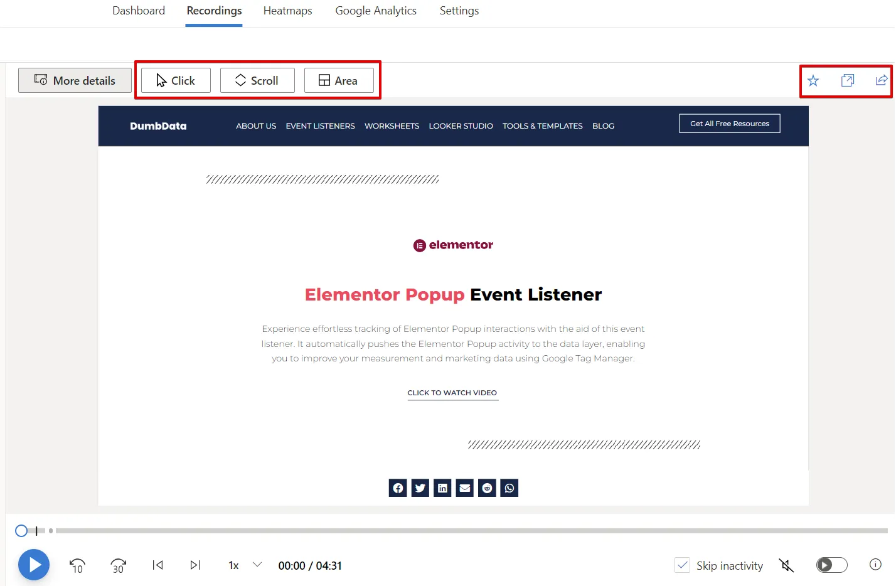The image size is (896, 586).
Task: Open recording in new window icon
Action: (x=847, y=80)
